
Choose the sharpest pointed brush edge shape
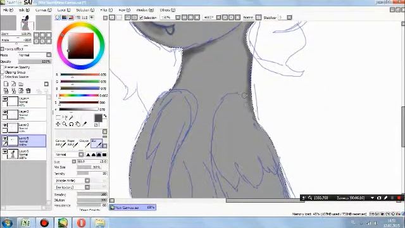[x=88, y=155]
